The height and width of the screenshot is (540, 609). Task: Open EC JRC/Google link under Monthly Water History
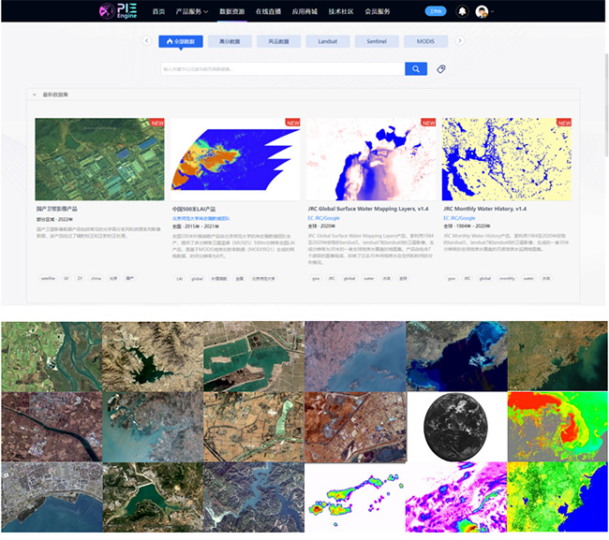coord(459,218)
